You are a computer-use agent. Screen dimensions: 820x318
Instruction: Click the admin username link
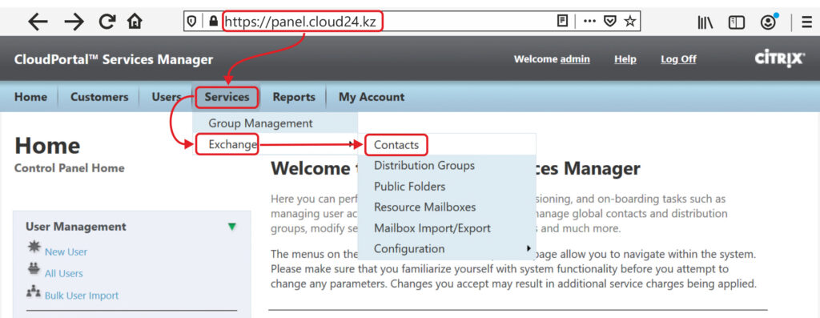point(575,59)
